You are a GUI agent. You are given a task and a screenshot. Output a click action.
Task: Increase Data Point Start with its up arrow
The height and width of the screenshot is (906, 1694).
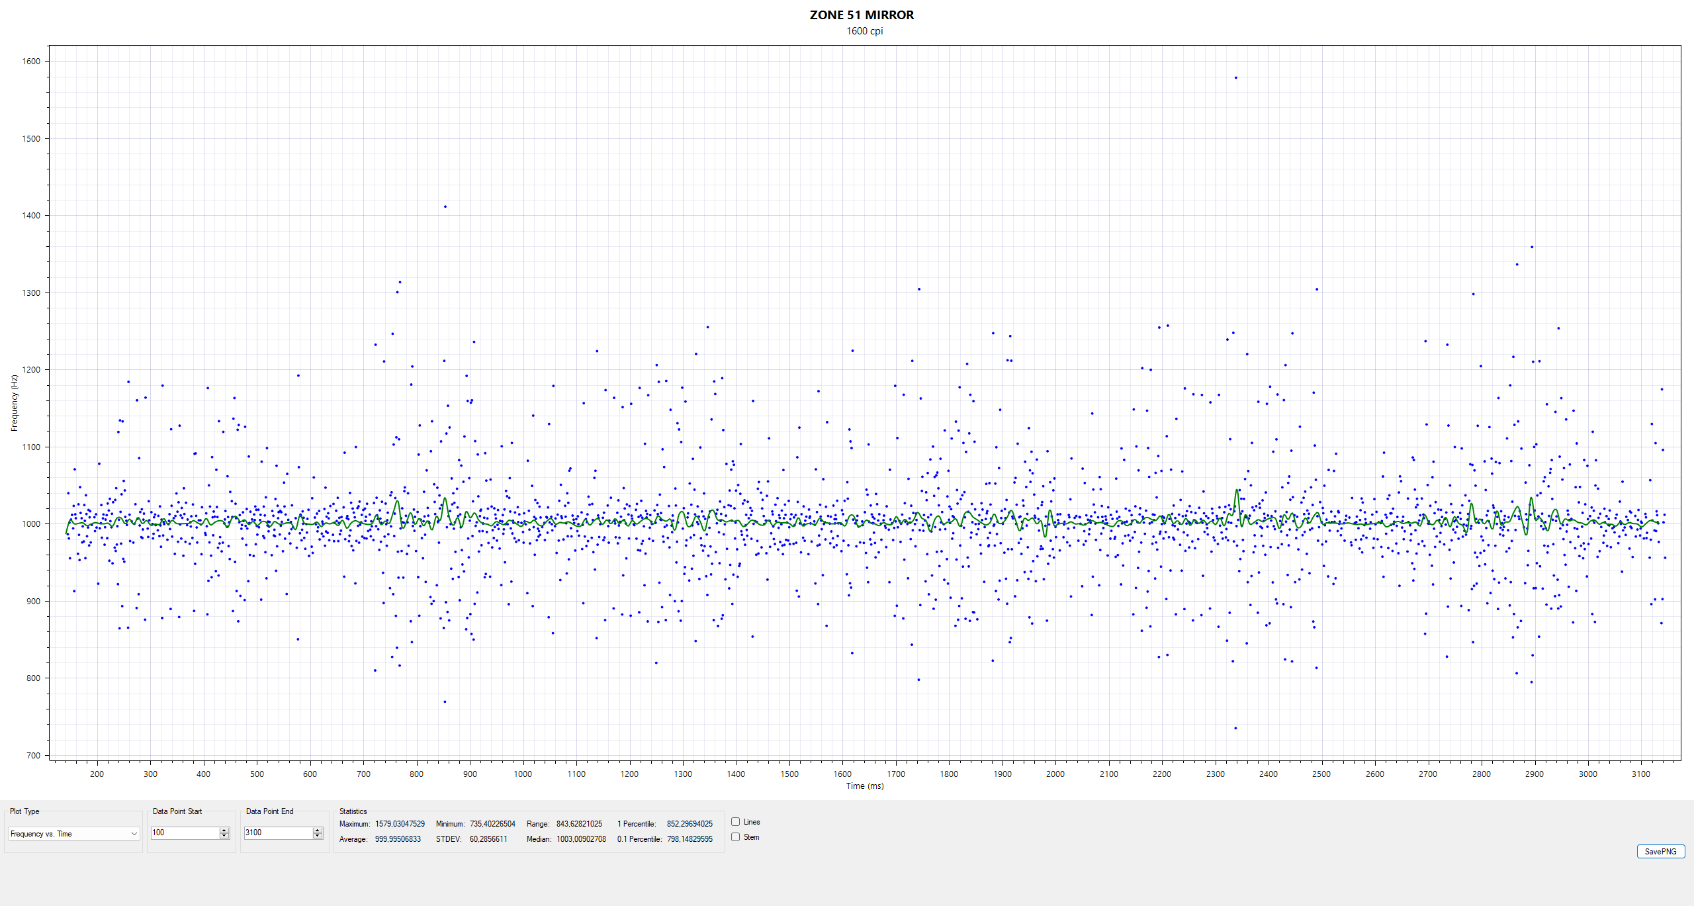point(224,830)
